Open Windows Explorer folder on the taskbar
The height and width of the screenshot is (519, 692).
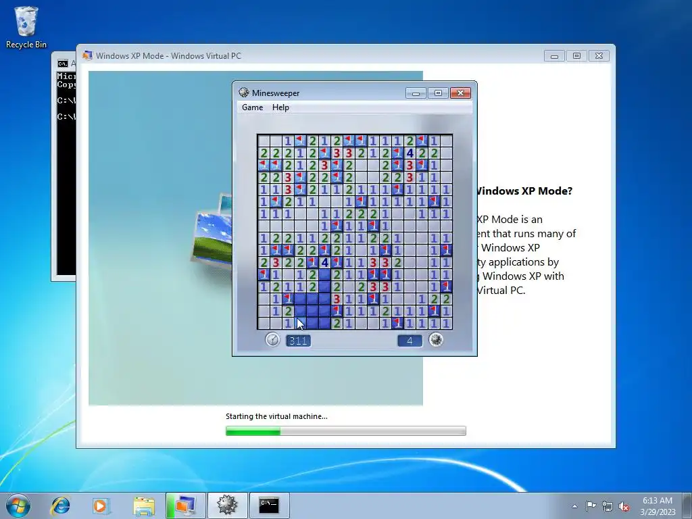pyautogui.click(x=144, y=505)
